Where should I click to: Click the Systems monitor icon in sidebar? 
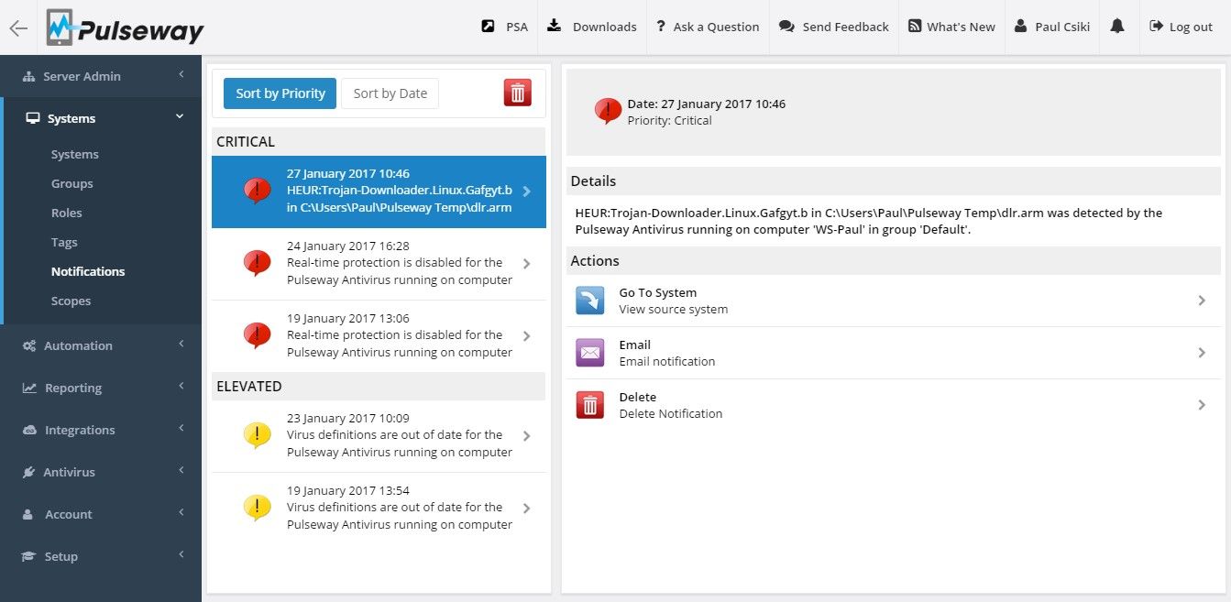[x=33, y=118]
